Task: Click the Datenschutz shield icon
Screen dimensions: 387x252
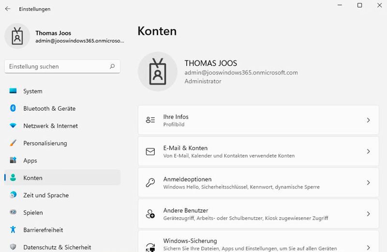Action: [13, 247]
